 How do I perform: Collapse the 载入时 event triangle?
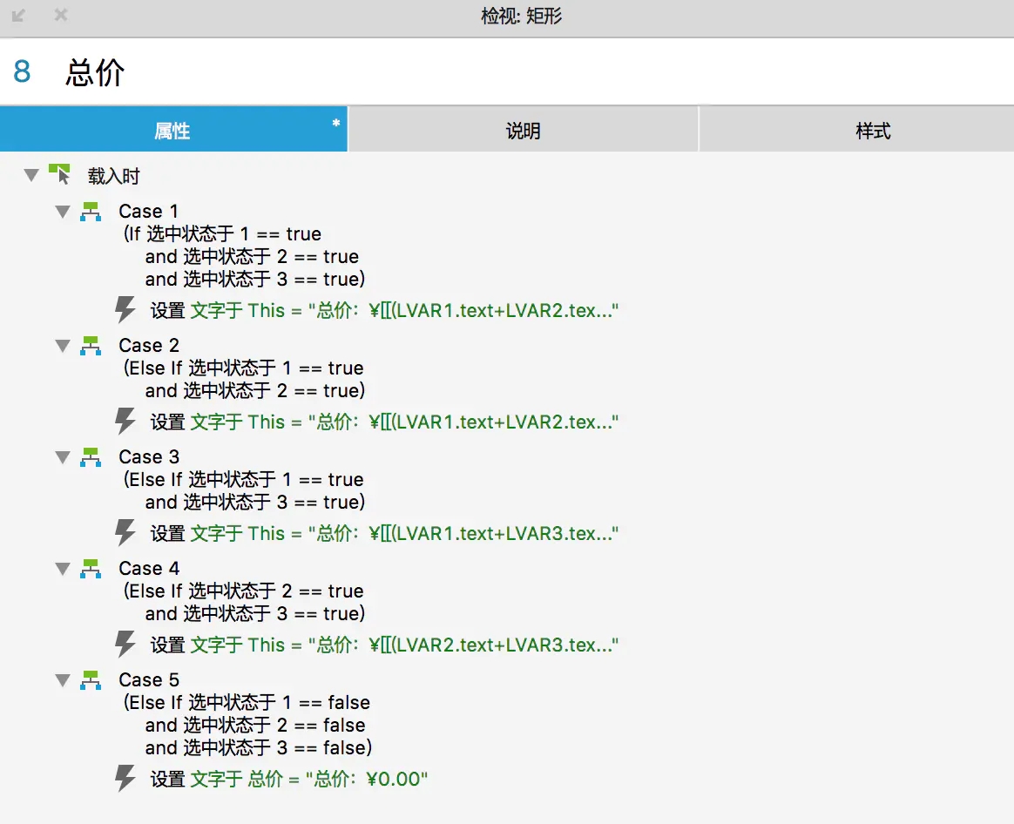(x=30, y=174)
